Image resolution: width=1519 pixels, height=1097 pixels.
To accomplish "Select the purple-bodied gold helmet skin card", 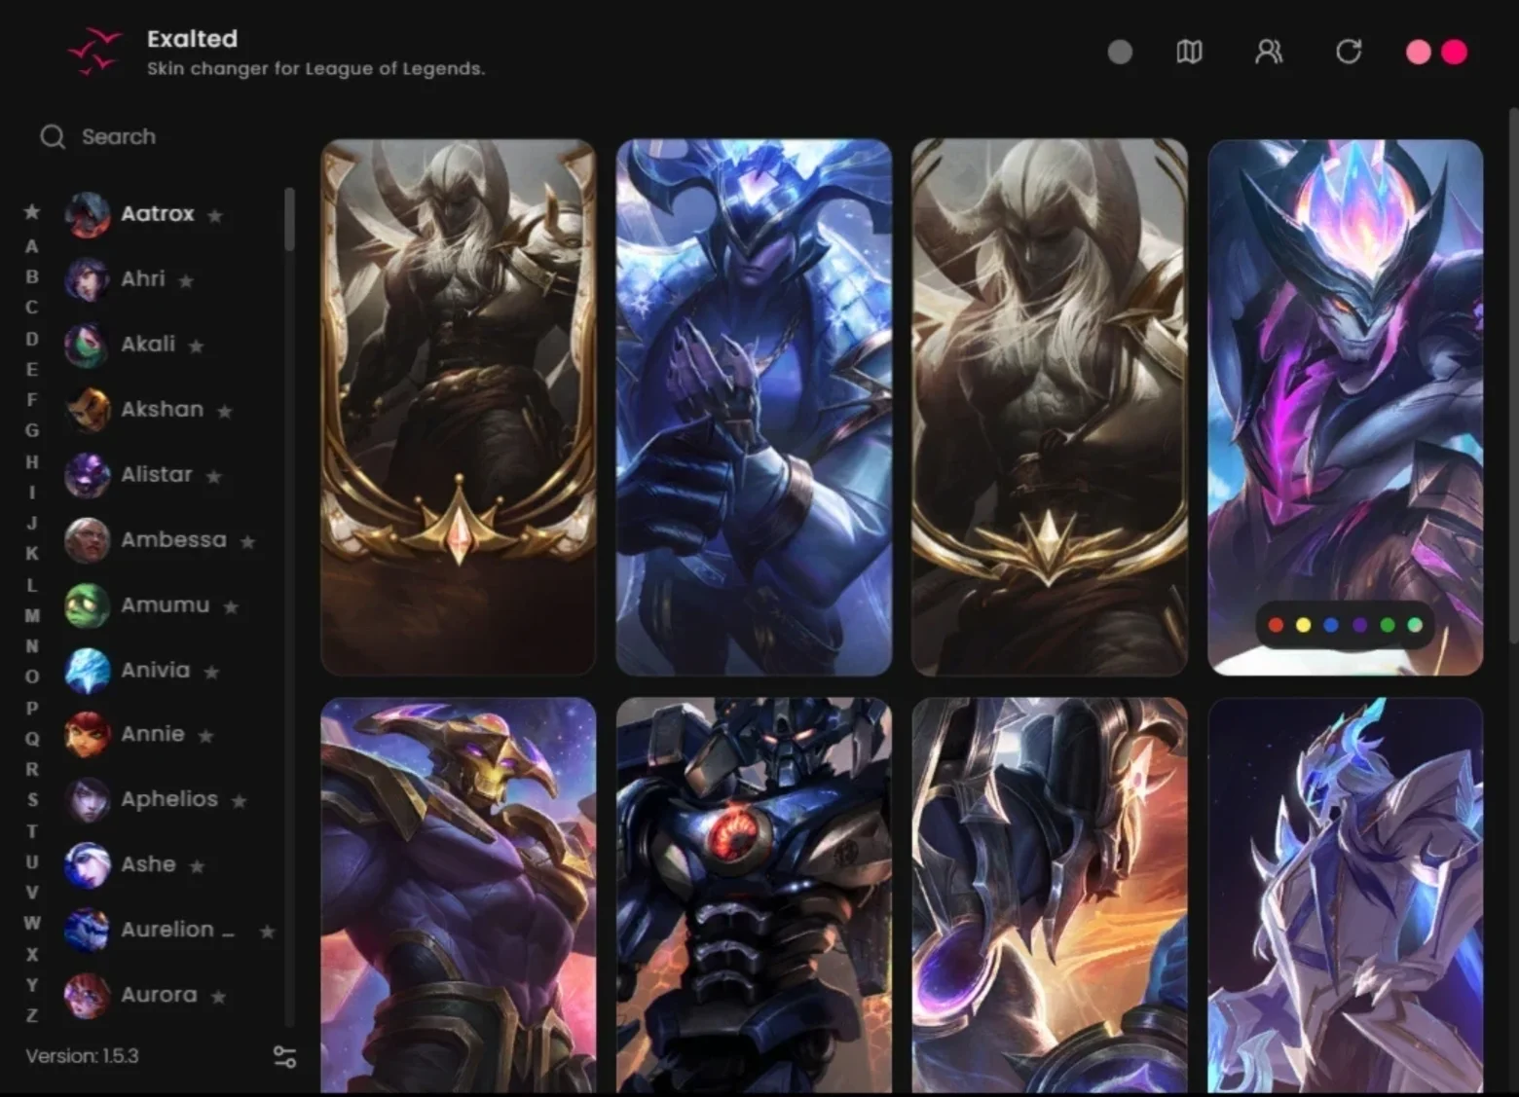I will coord(459,896).
